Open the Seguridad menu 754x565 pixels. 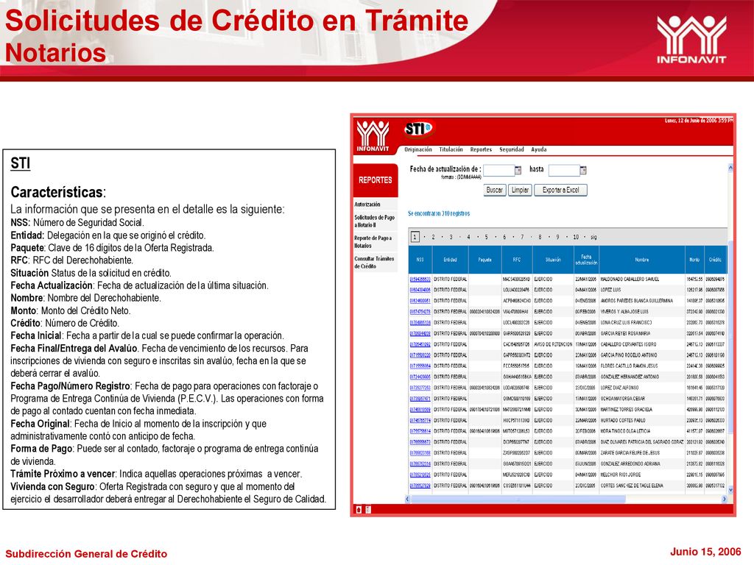511,149
